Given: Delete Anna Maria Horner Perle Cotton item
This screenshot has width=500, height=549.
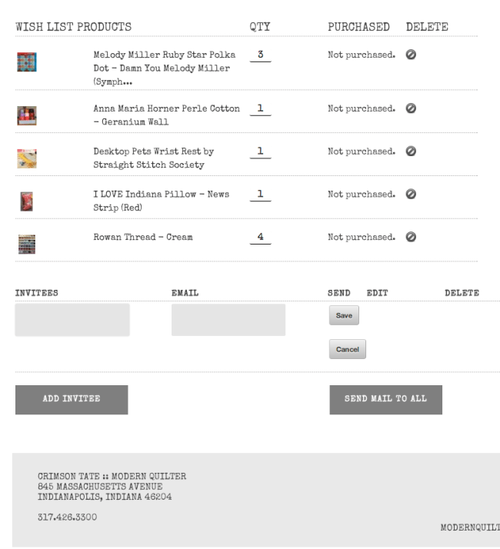Looking at the screenshot, I should click(411, 108).
